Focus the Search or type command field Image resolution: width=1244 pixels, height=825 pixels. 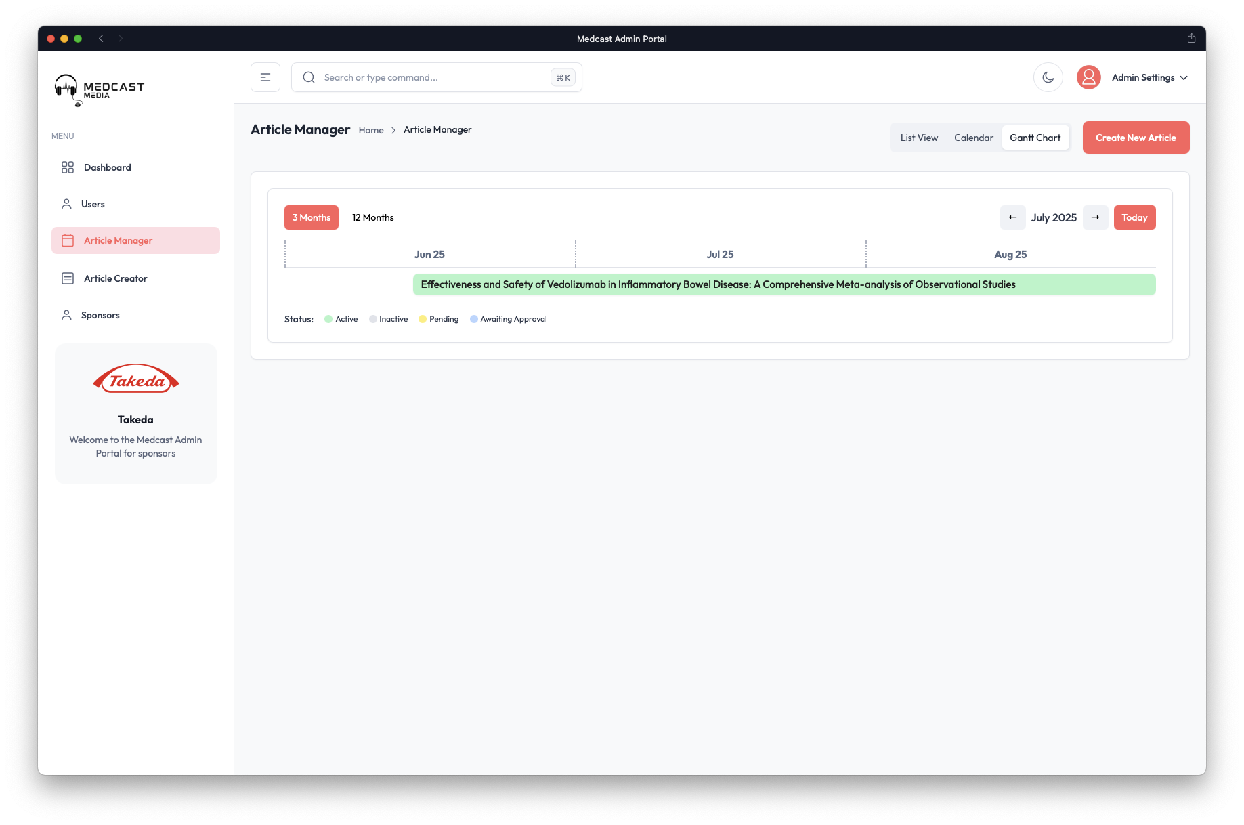(437, 77)
